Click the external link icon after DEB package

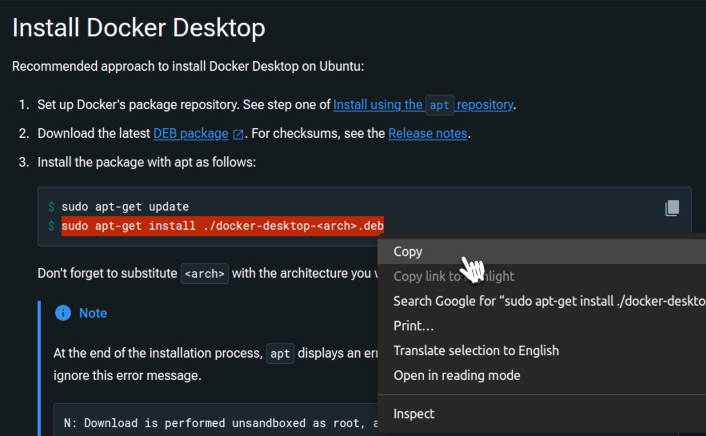[238, 134]
